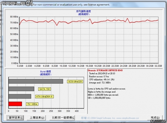The image size is (167, 123).
Task: Click the gray SCSI Ultra320 bar
Action: point(36,81)
